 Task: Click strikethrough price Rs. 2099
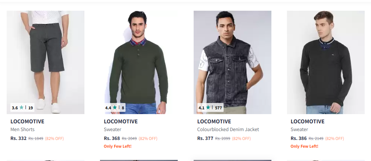pyautogui.click(x=223, y=138)
